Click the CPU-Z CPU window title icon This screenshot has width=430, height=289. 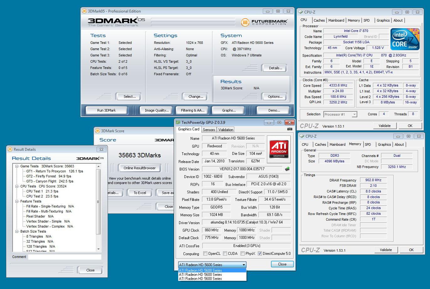(300, 12)
